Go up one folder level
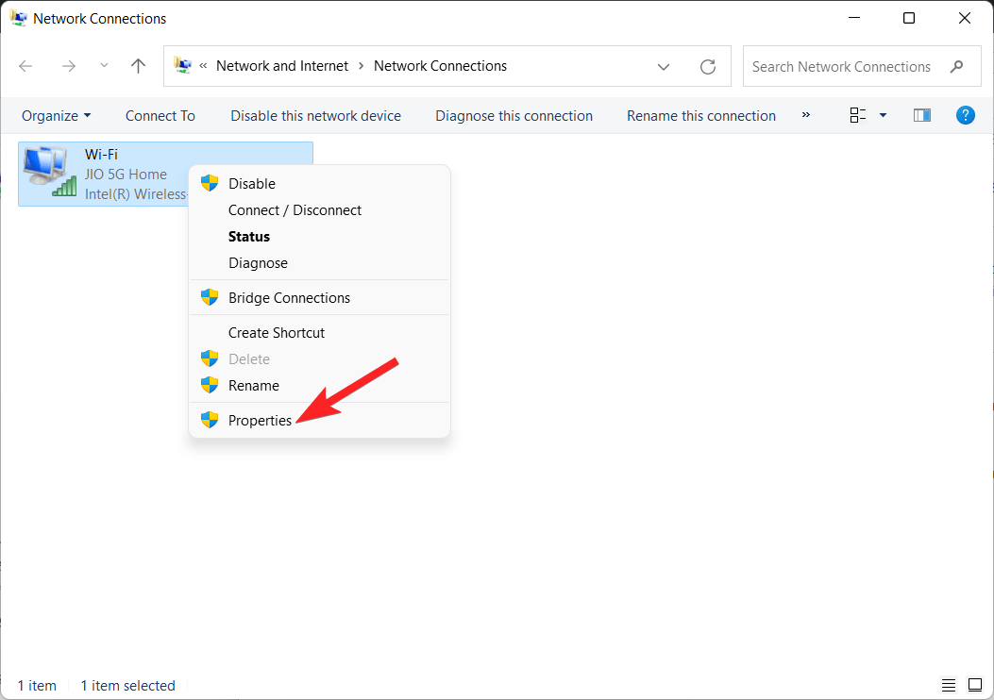 pyautogui.click(x=138, y=66)
